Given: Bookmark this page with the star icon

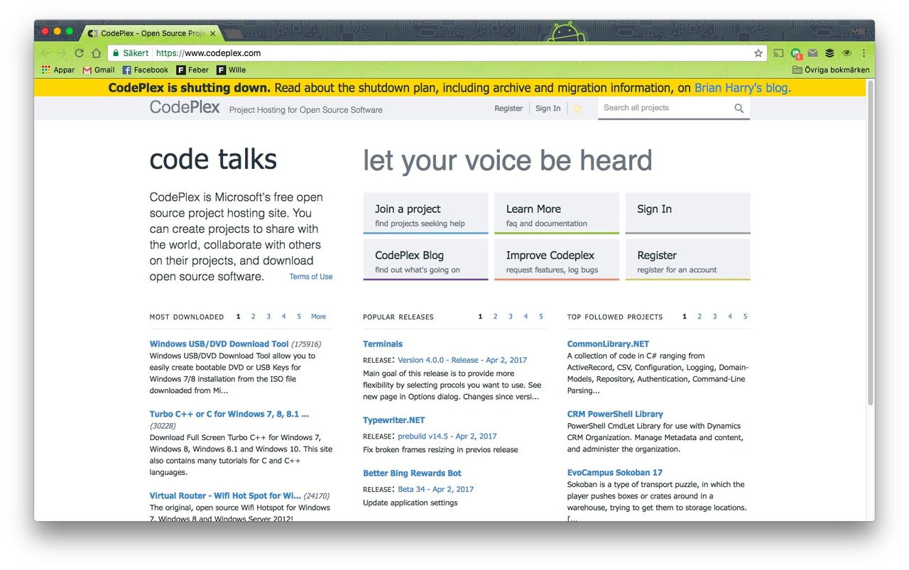Looking at the screenshot, I should click(x=758, y=53).
